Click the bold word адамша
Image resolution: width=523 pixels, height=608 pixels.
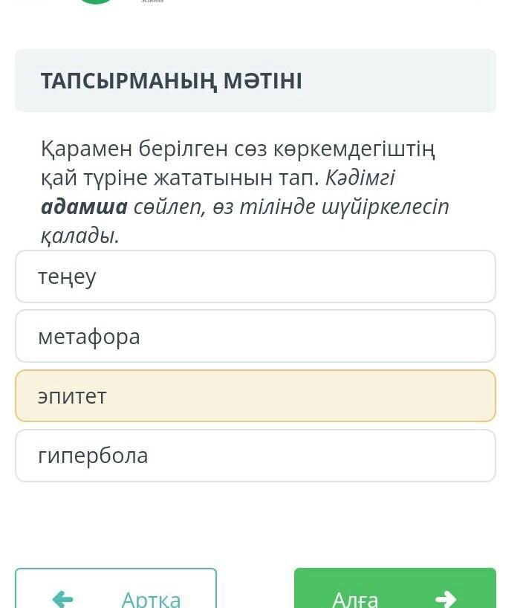point(84,207)
